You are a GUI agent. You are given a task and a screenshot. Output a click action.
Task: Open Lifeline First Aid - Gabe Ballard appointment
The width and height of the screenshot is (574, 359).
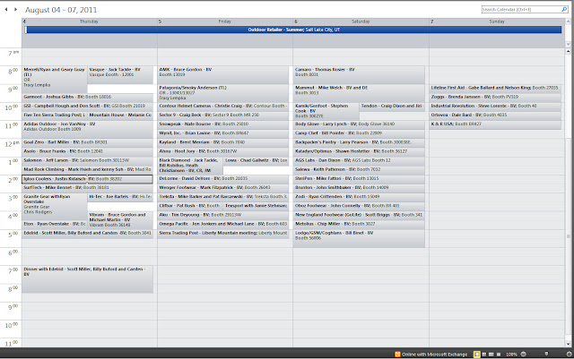(x=495, y=88)
